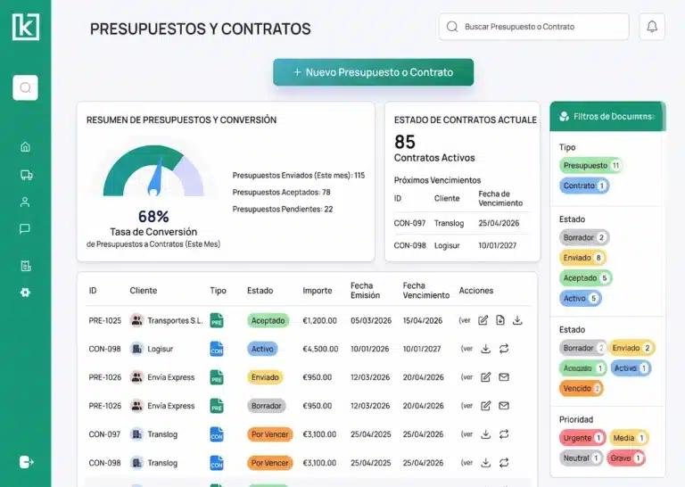
Task: Open the settings gear in the sidebar
Action: (x=25, y=292)
